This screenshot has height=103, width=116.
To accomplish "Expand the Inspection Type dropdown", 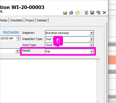I will pyautogui.click(x=92, y=39).
